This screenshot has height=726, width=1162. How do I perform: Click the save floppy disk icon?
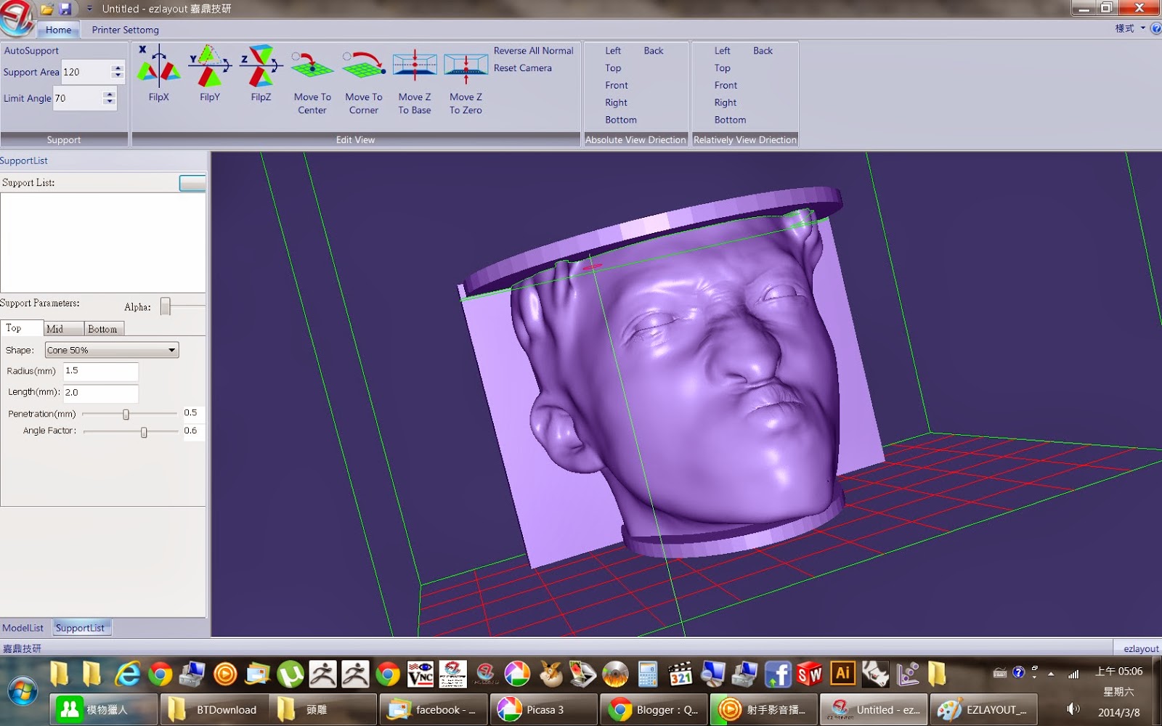[x=65, y=9]
